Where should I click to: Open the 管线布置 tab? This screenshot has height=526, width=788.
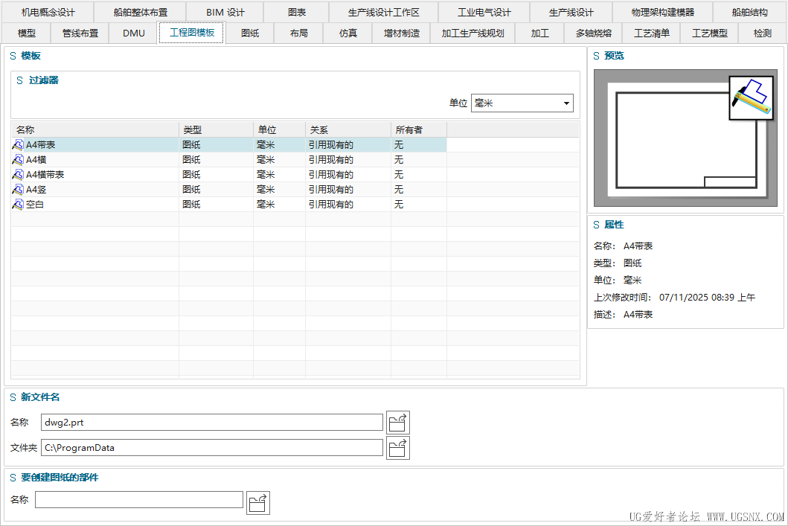(80, 33)
